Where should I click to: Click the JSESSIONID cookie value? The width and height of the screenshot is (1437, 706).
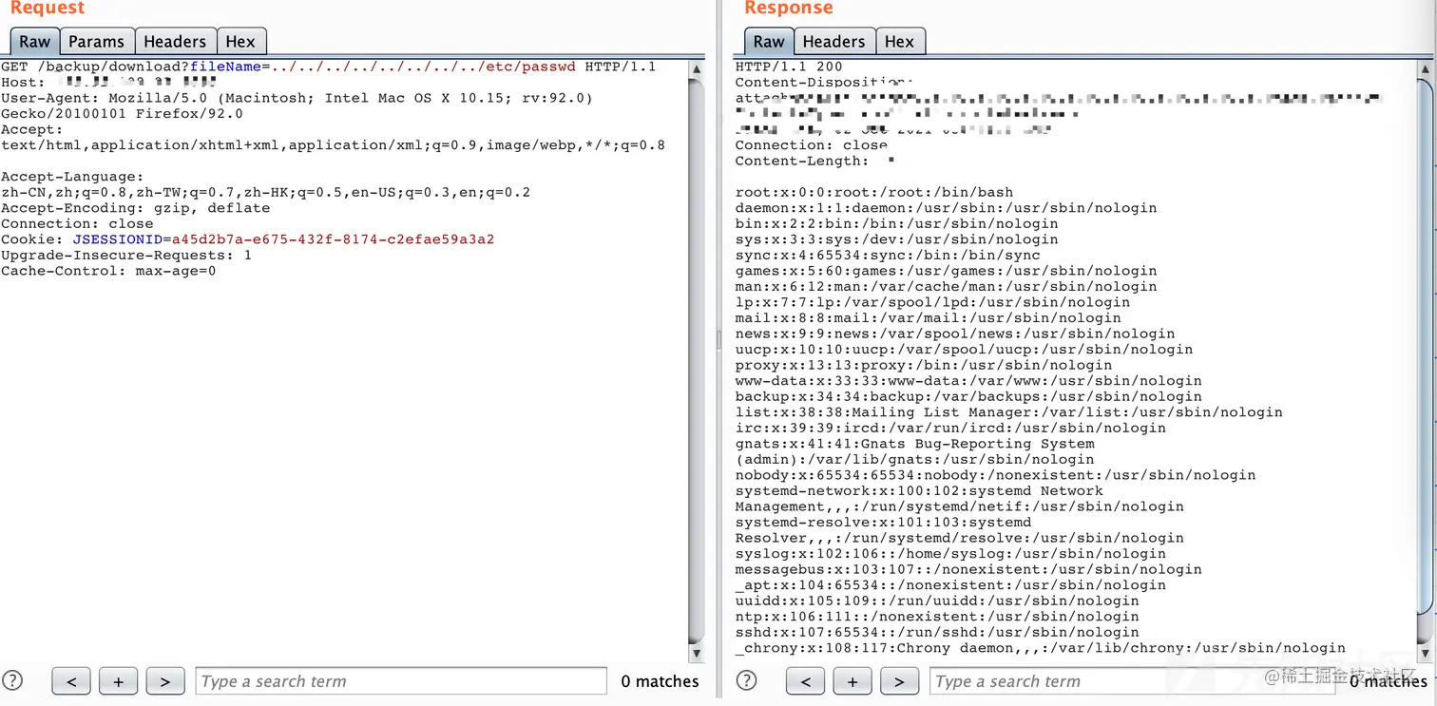(334, 239)
